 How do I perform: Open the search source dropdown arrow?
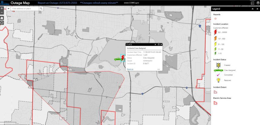[8, 9]
